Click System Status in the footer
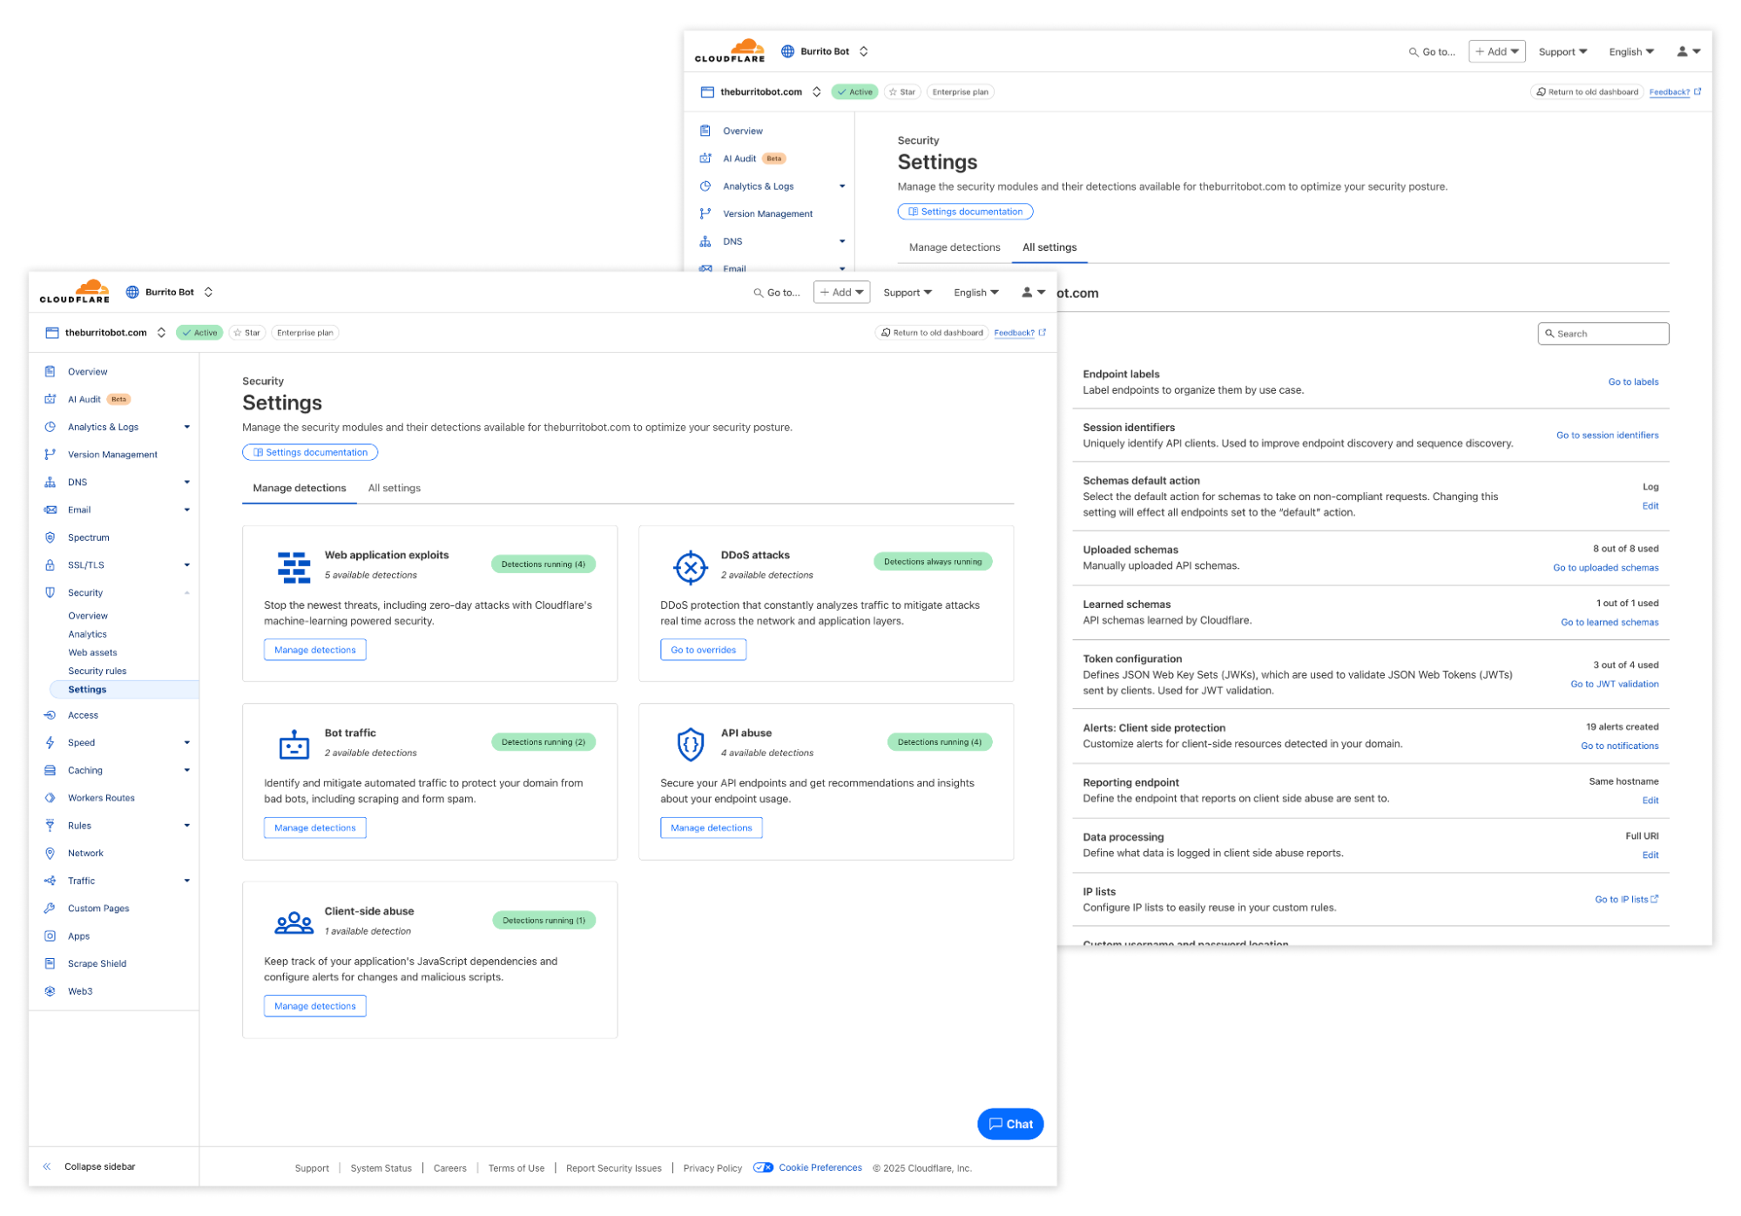1741x1216 pixels. pyautogui.click(x=381, y=1169)
